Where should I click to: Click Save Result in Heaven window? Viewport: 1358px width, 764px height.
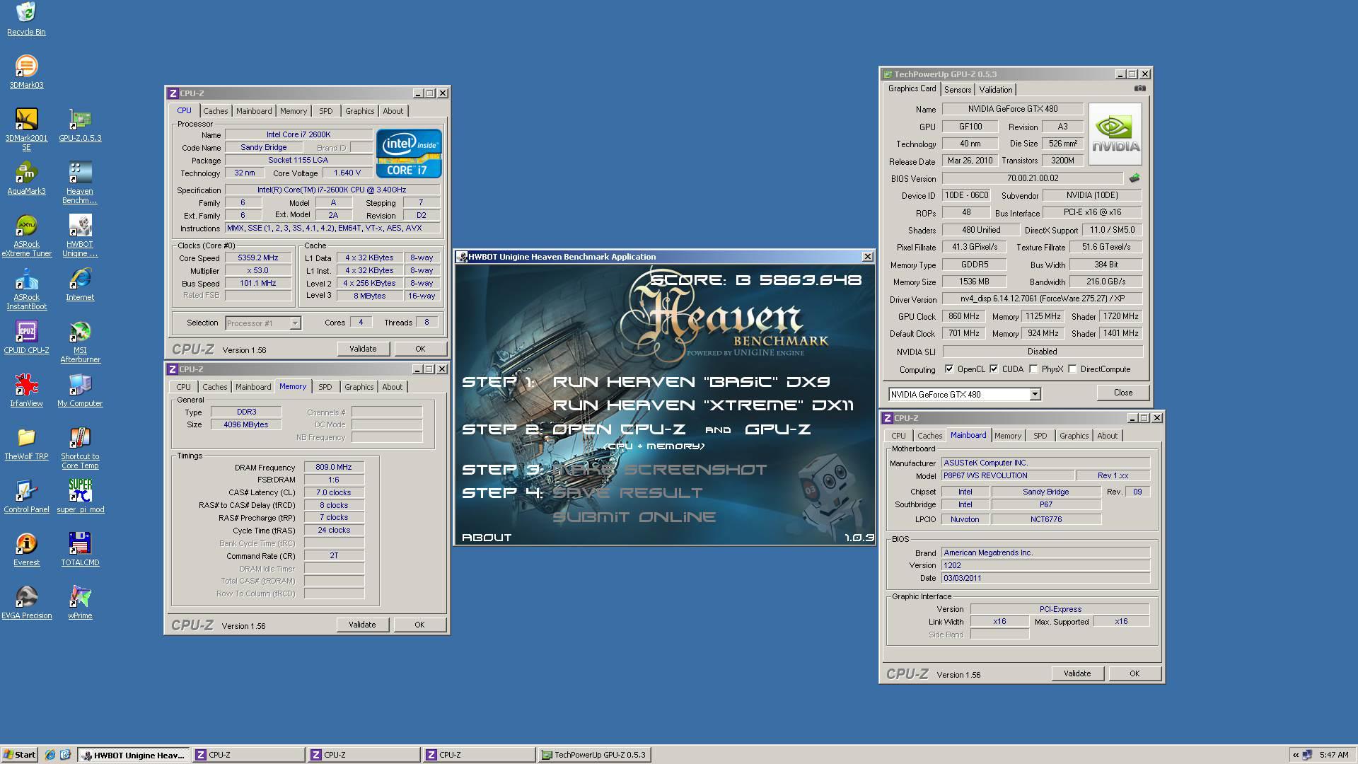(627, 493)
